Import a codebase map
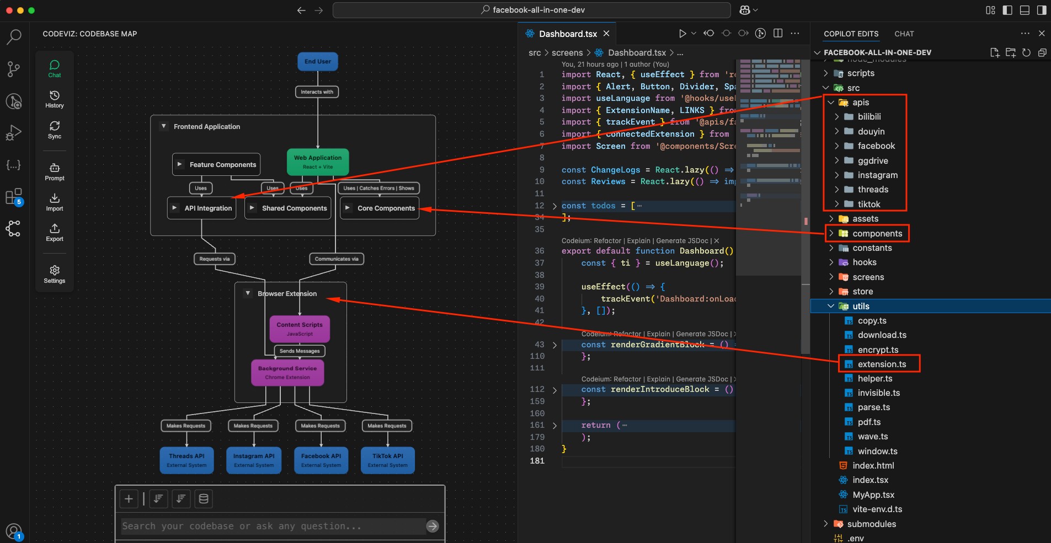 point(55,202)
